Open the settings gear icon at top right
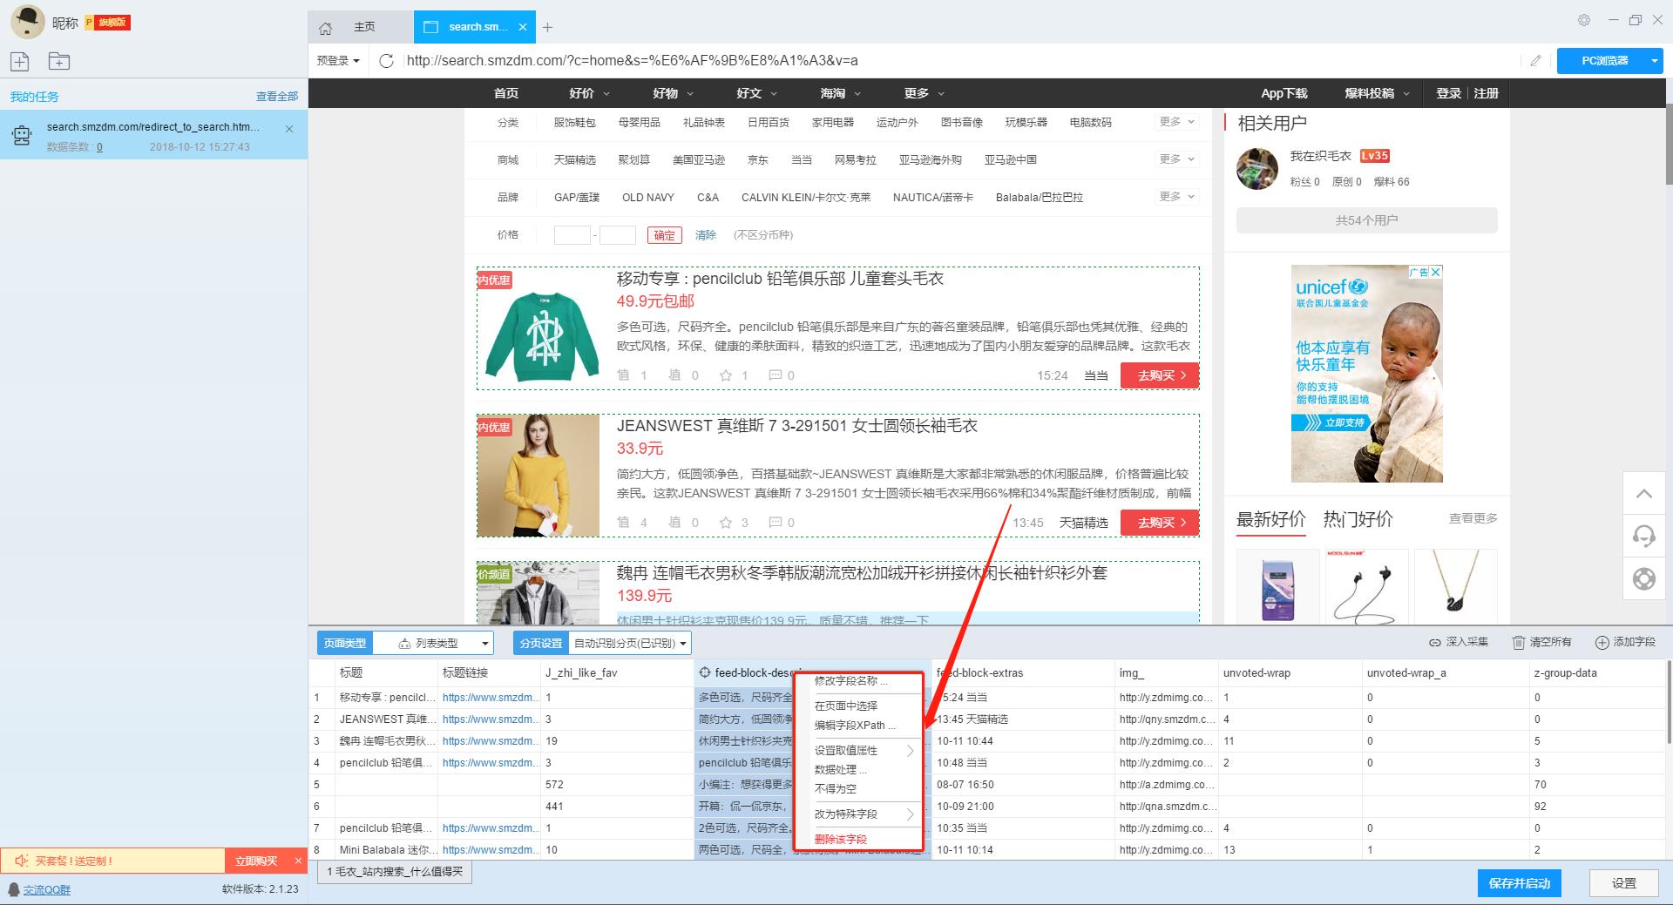 (1584, 20)
